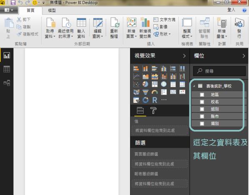Check the 類別 field checkbox
The image size is (249, 195).
click(x=202, y=123)
